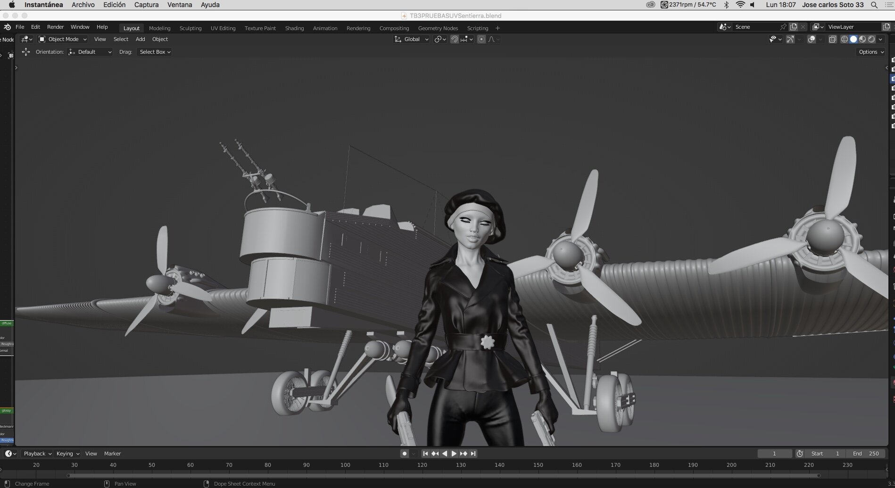Open the Orientation Default dropdown
The width and height of the screenshot is (895, 488).
pos(90,52)
